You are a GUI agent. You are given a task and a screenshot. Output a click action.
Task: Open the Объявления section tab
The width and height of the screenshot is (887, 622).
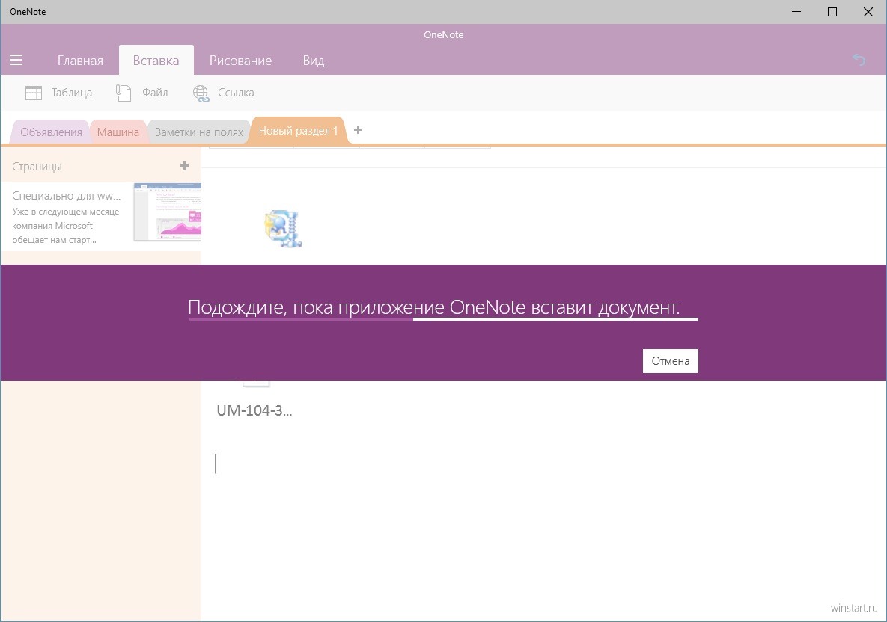pyautogui.click(x=51, y=132)
